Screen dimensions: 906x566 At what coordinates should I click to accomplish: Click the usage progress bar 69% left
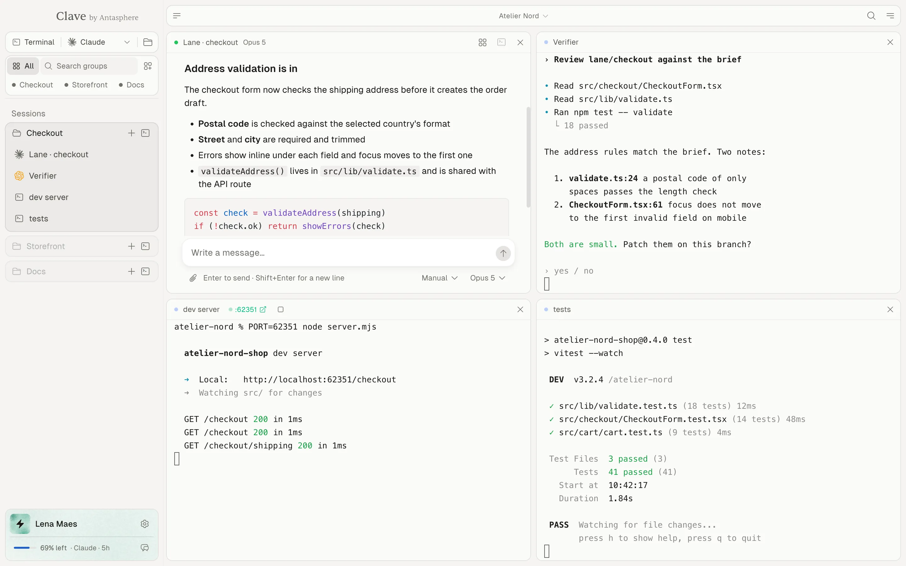[x=25, y=548]
